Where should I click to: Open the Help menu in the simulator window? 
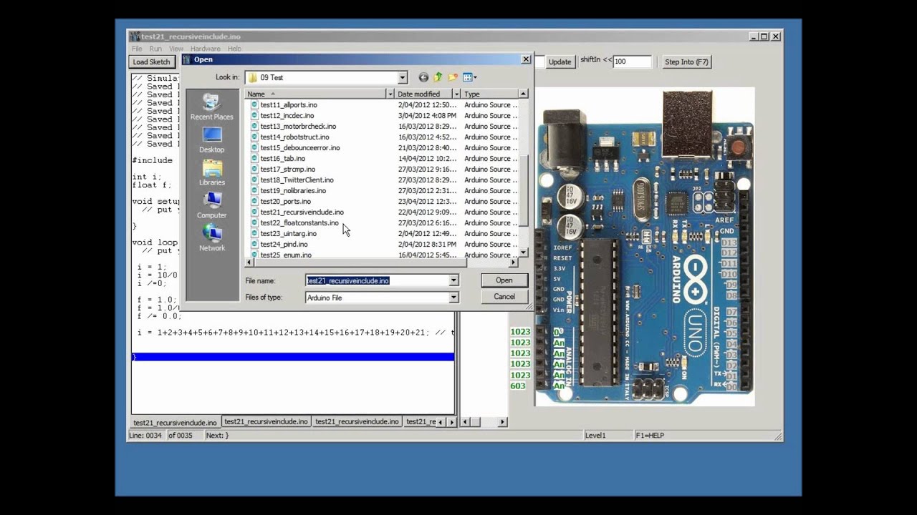[234, 49]
